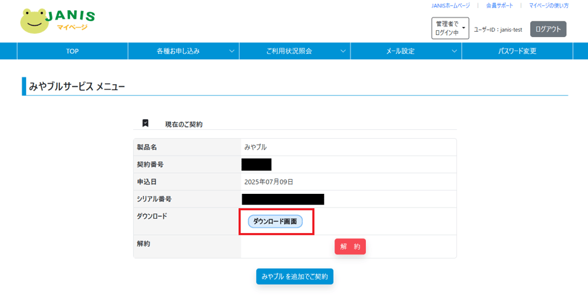
Task: Click the red 解約 button
Action: coord(351,246)
